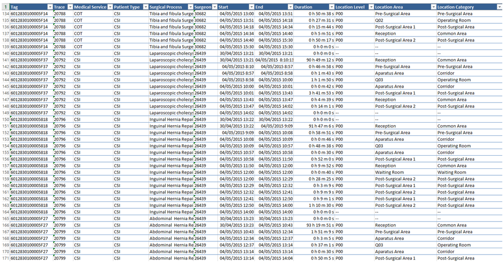Select Duration cell '0 h 52 m 0 s'
Image resolution: width=504 pixels, height=263 pixels.
(x=314, y=159)
